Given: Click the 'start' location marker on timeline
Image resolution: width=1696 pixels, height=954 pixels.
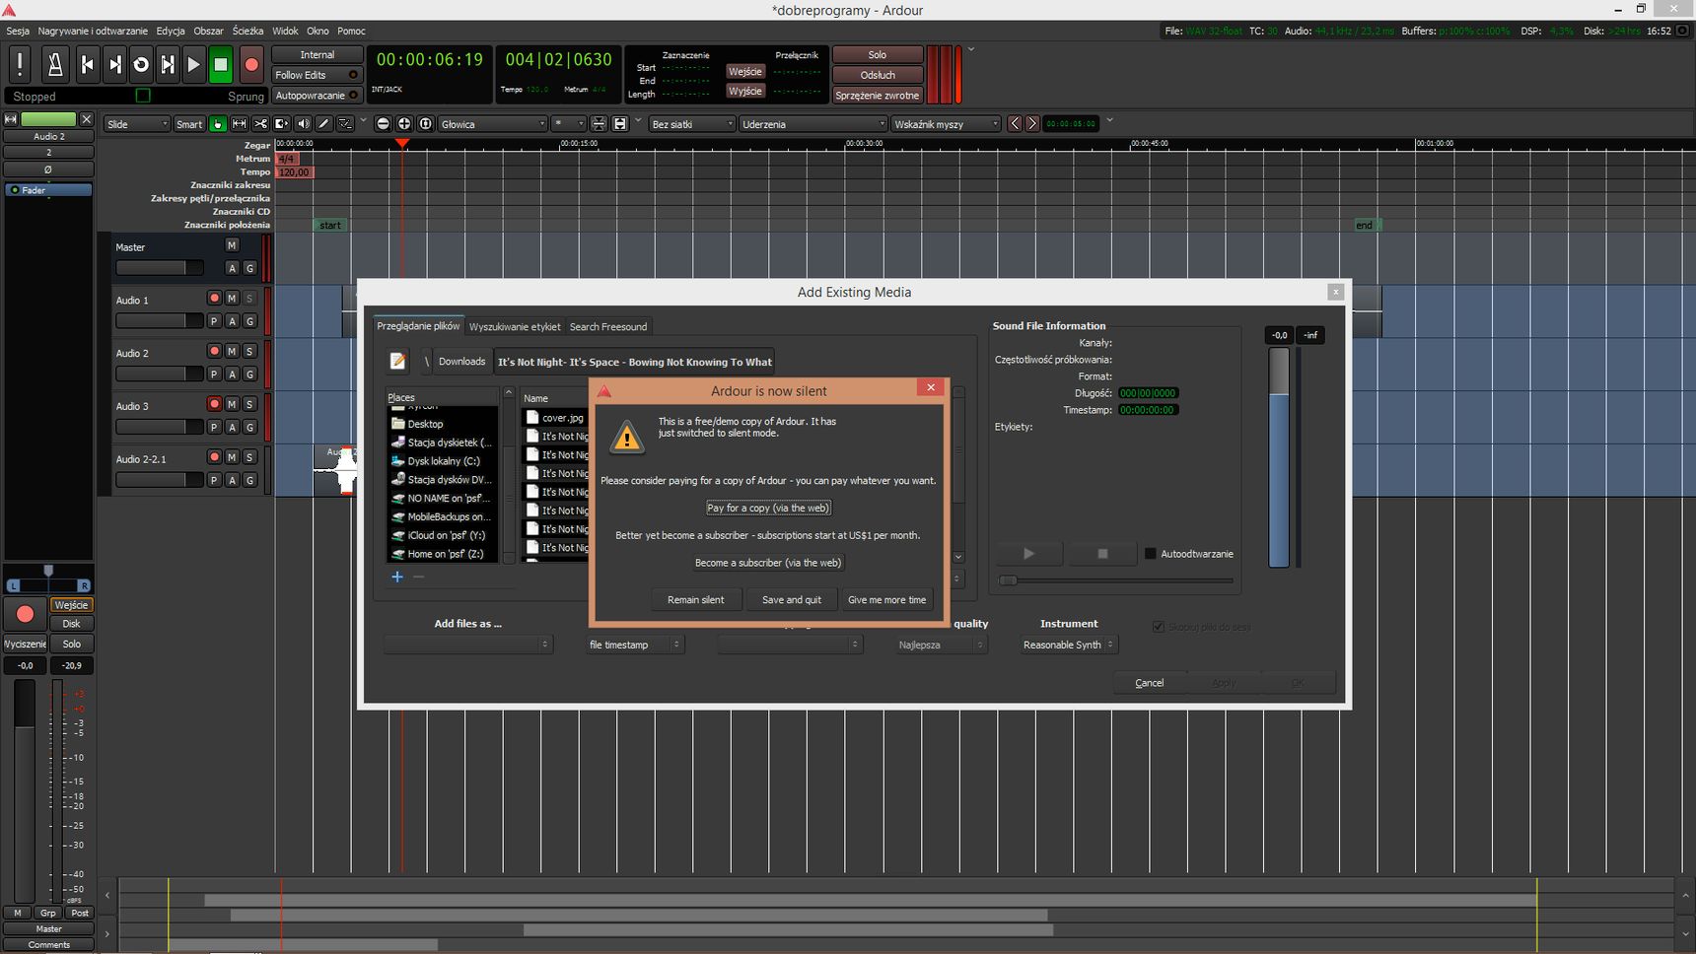Looking at the screenshot, I should [329, 226].
